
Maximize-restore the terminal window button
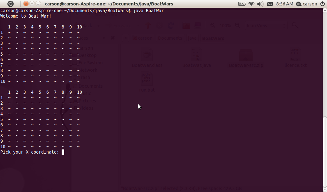coord(38,4)
